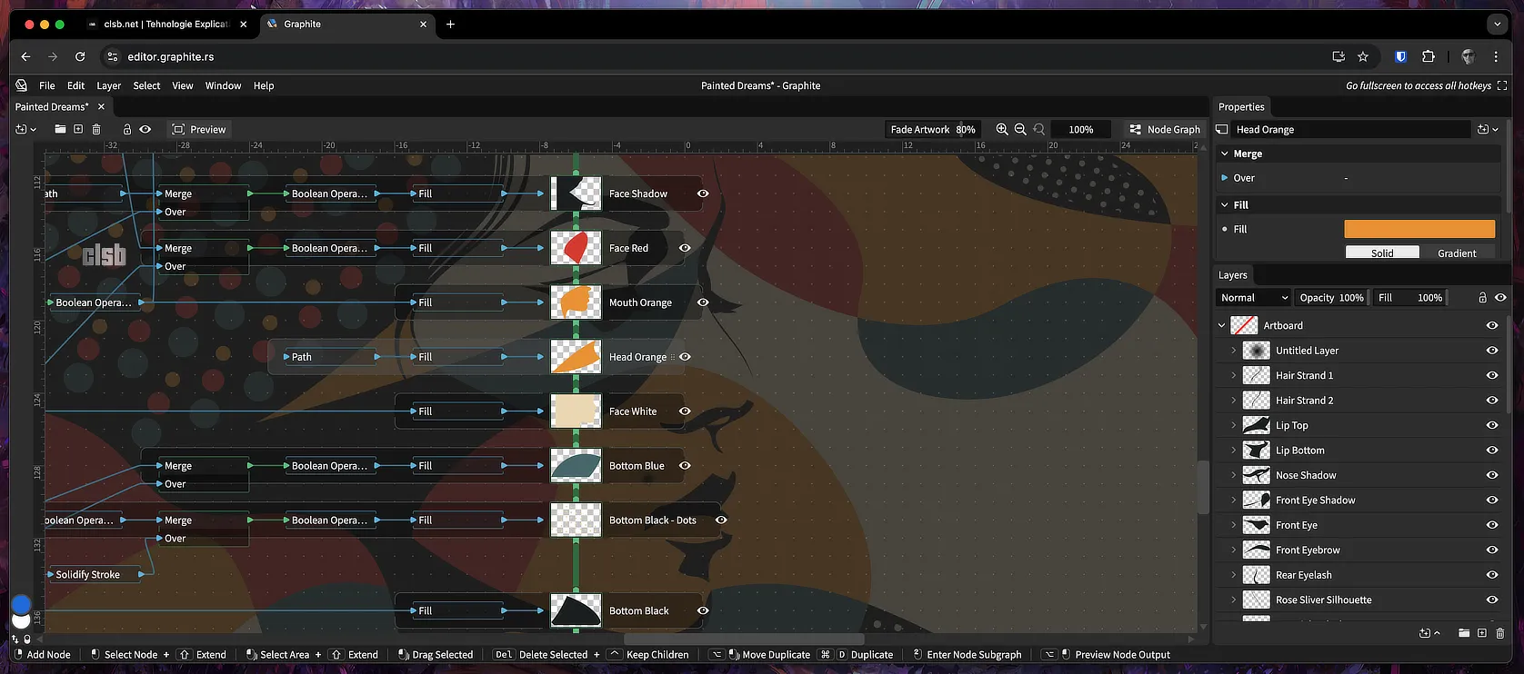Click the zoom out magnifier icon
This screenshot has width=1524, height=674.
(1020, 129)
